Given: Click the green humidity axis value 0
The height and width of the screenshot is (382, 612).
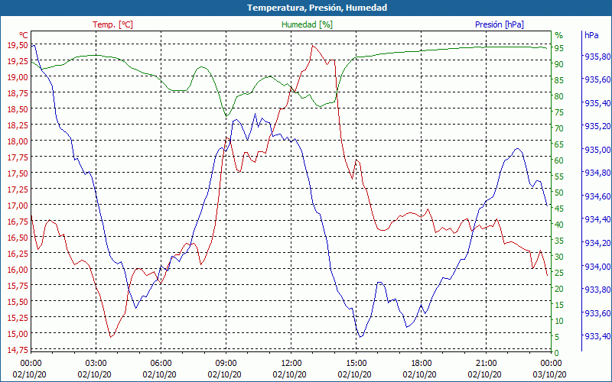Looking at the screenshot, I should 557,353.
